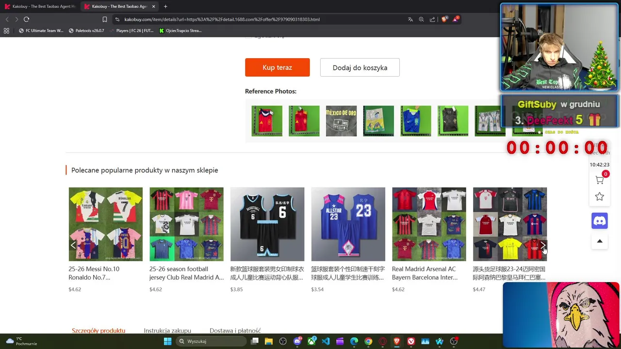
Task: Reload the page with browser refresh icon
Action: [26, 19]
